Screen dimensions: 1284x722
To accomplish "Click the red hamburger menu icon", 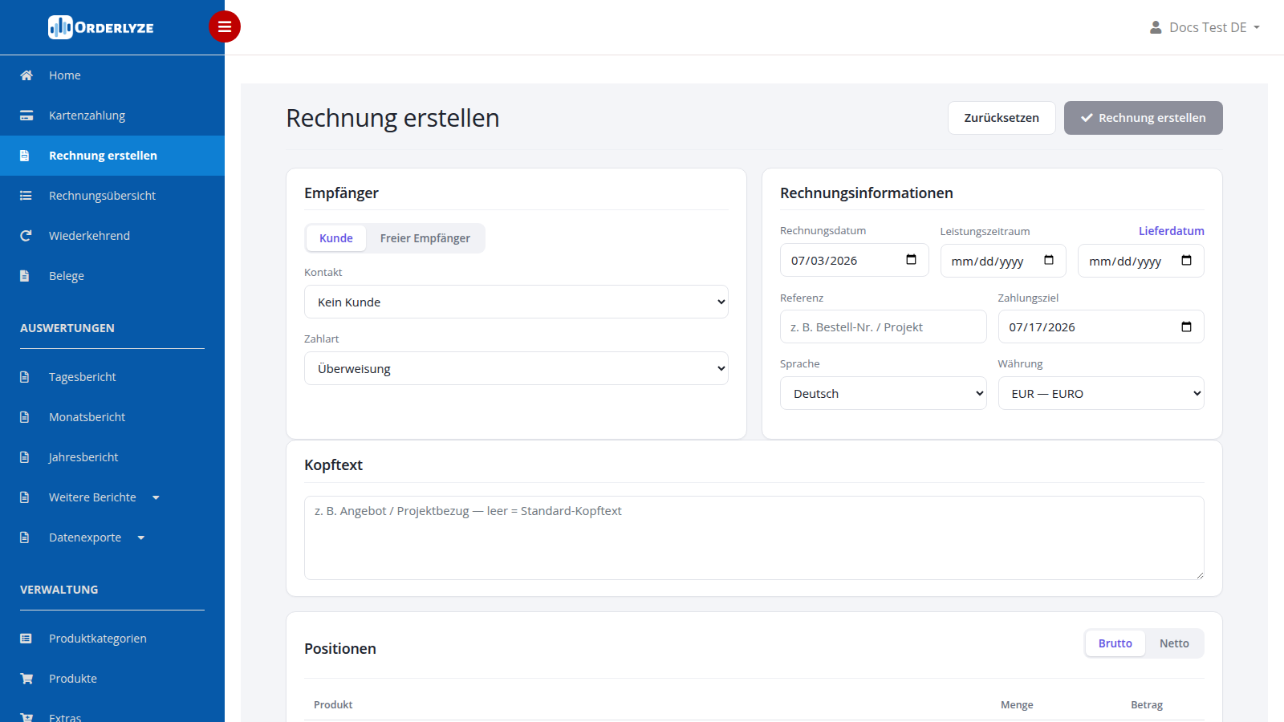I will (x=225, y=26).
